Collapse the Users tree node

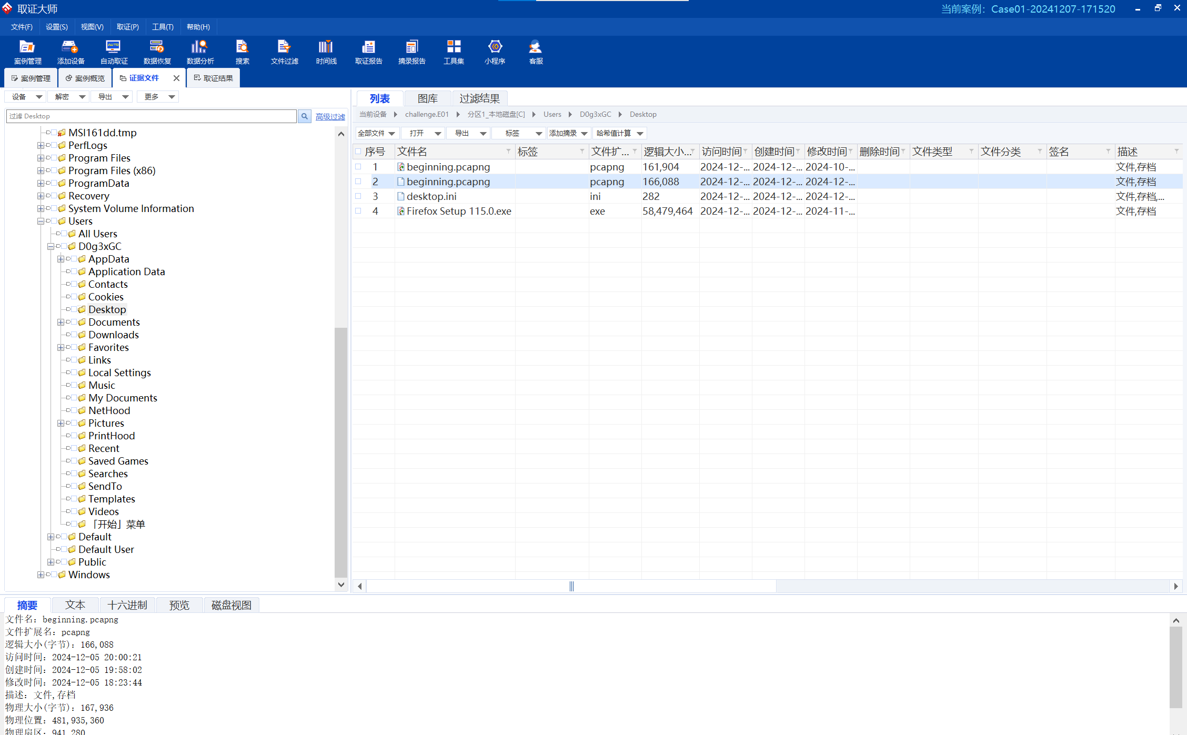point(41,221)
